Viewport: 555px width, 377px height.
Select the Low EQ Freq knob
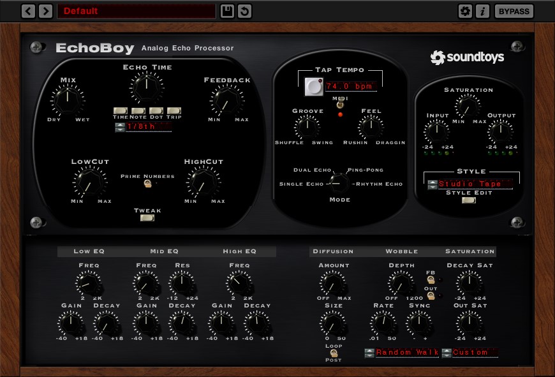point(88,283)
